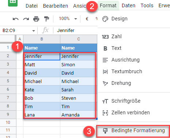
Task: Select column C header
Action: coord(79,39)
